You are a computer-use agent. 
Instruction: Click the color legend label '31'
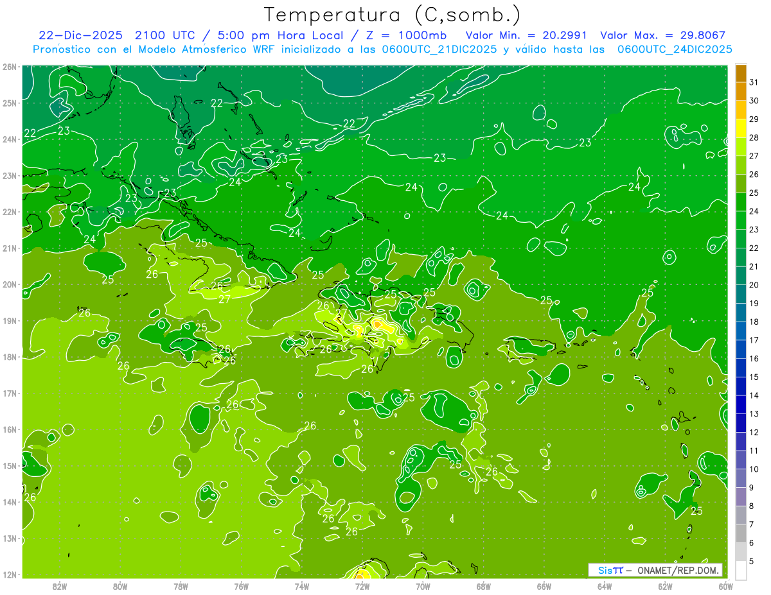[754, 82]
